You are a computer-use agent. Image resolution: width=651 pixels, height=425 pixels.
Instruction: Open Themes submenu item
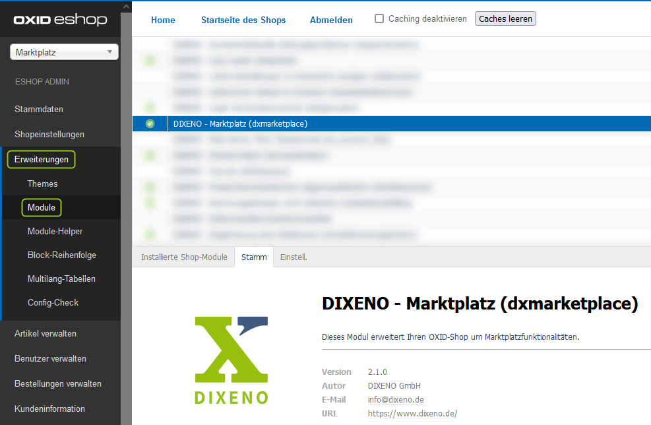point(42,183)
